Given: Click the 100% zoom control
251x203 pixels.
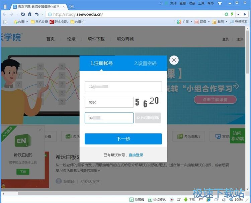Looking at the screenshot, I should pyautogui.click(x=236, y=199).
